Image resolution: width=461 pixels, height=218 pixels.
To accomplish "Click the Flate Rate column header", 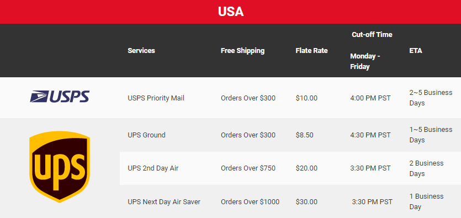I will (311, 51).
